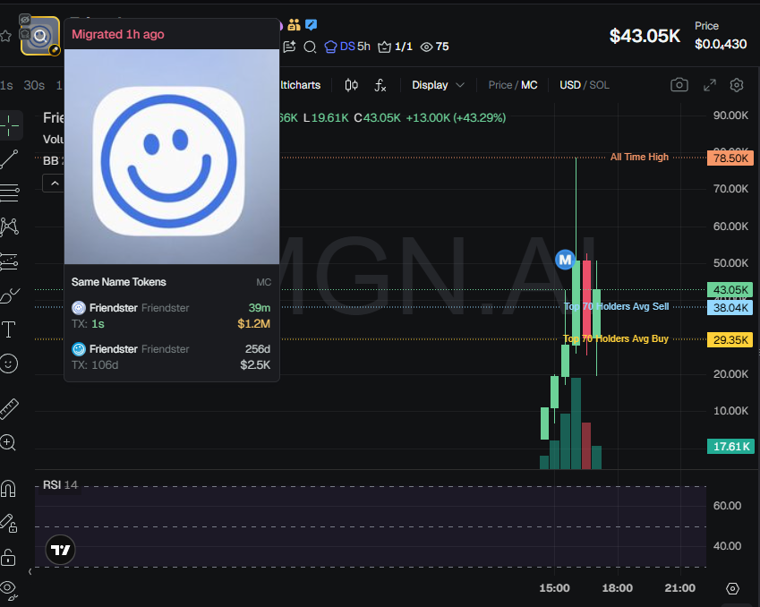Open the blue edit note icon
The width and height of the screenshot is (760, 607).
(x=312, y=24)
